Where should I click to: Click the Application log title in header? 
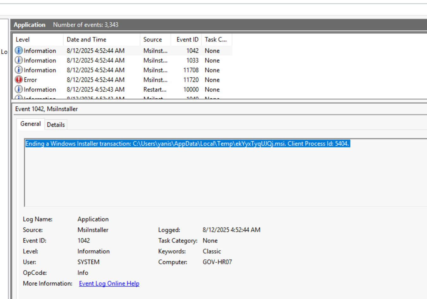click(30, 25)
